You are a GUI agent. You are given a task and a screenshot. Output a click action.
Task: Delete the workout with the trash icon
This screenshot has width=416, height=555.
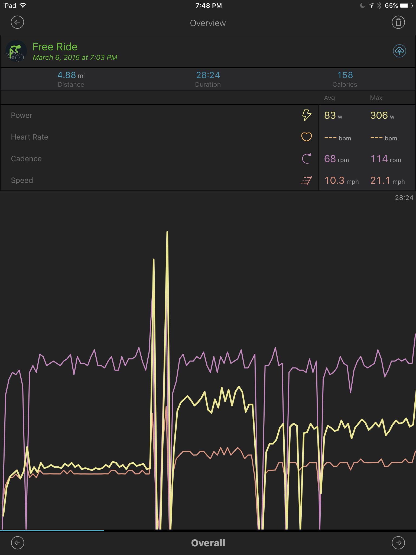398,22
